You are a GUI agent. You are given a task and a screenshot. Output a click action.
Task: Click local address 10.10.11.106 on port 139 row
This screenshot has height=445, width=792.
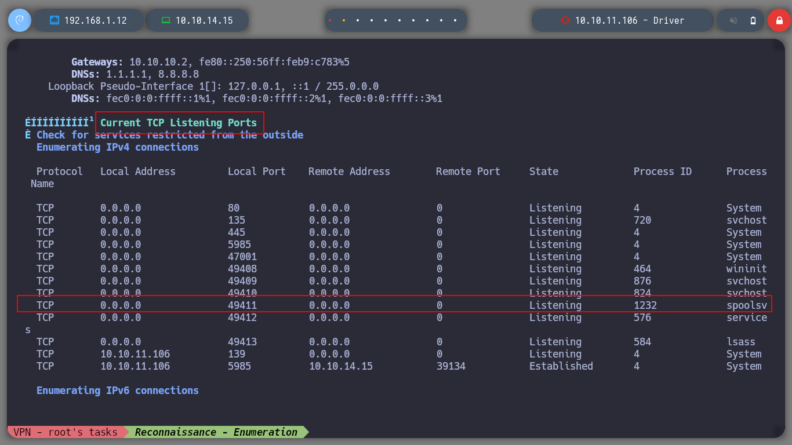tap(135, 354)
